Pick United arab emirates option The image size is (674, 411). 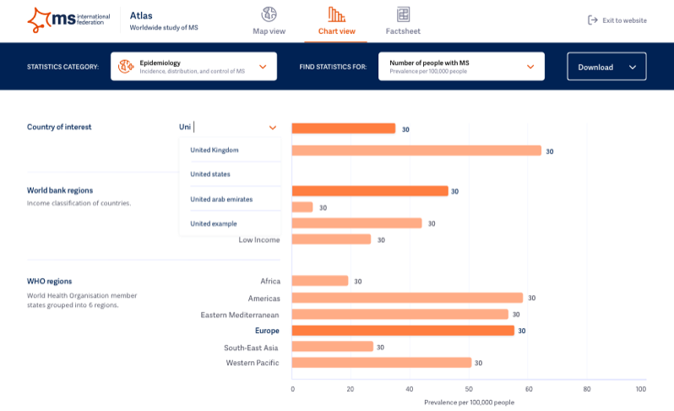[221, 199]
